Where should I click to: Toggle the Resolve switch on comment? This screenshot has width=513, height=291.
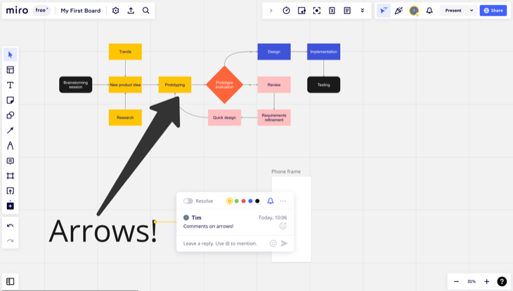(188, 201)
